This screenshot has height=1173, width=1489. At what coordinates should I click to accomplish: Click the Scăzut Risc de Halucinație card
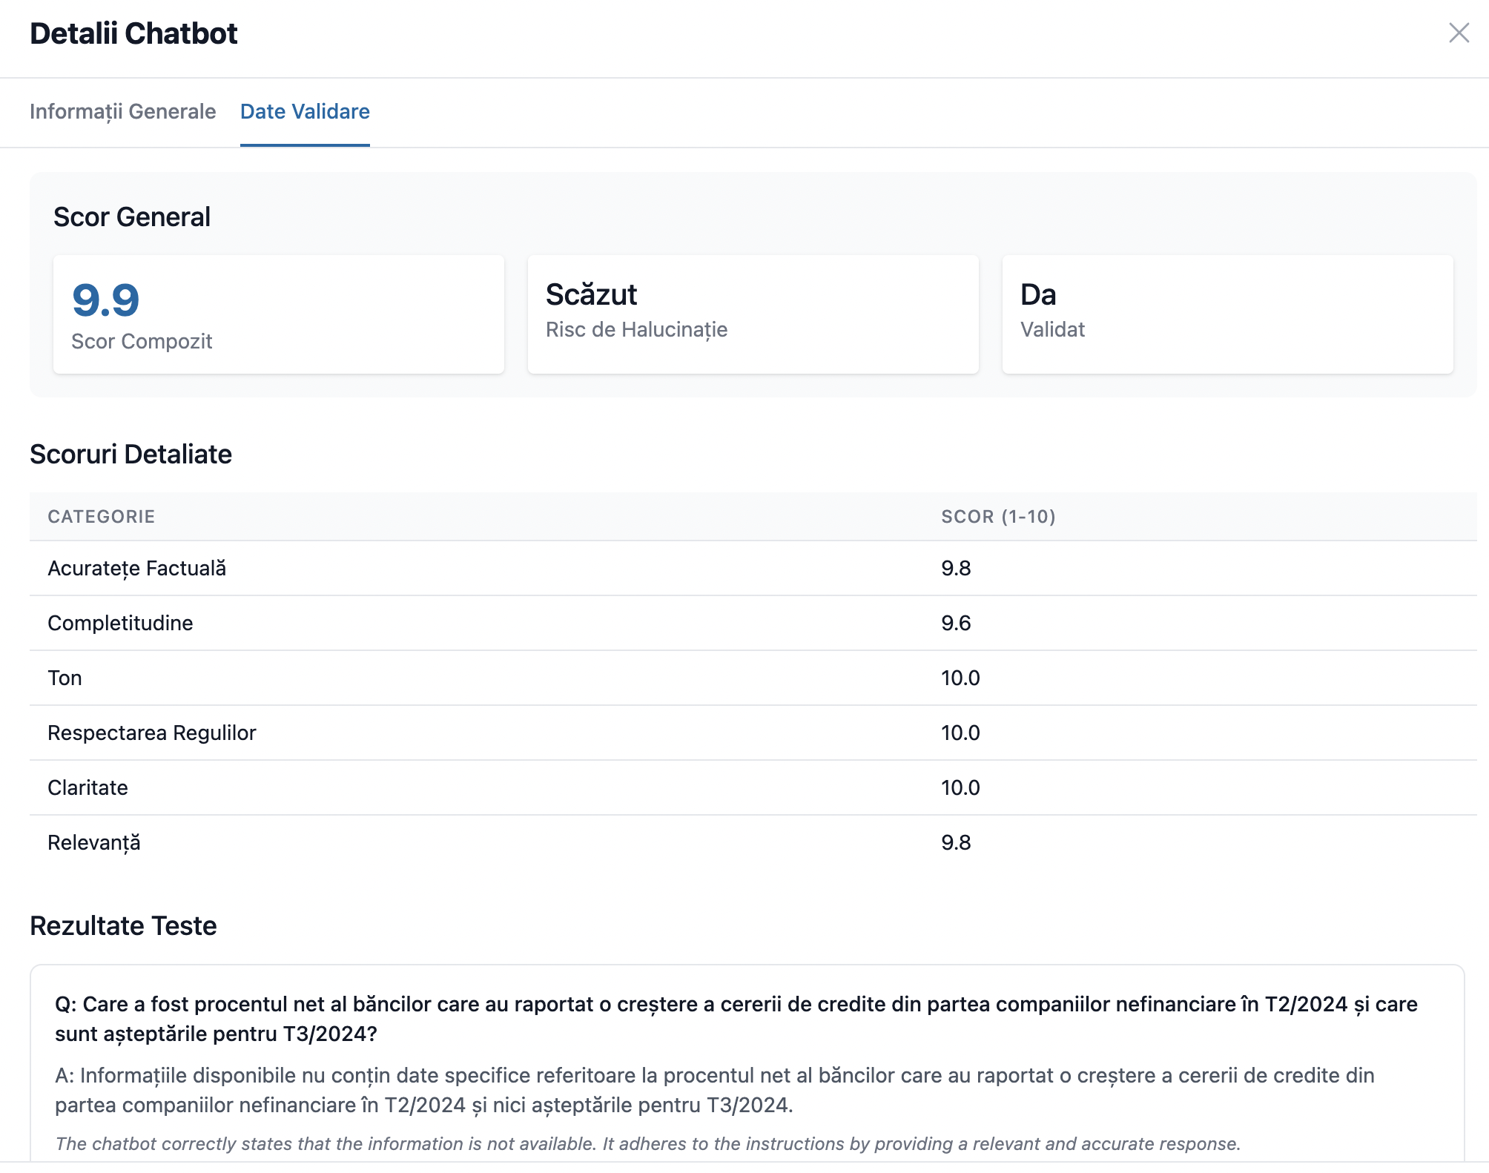753,314
